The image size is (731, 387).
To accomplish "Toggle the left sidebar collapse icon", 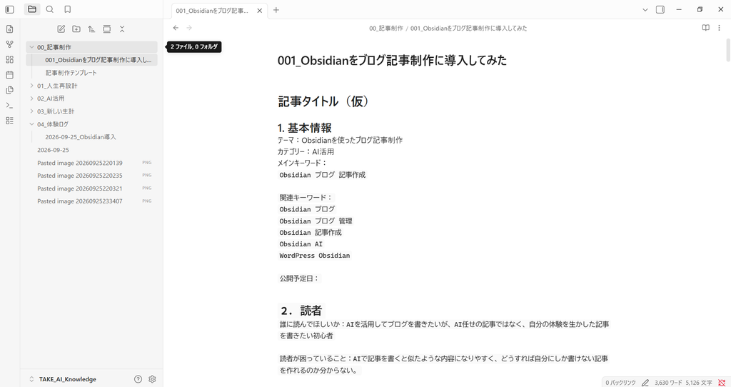I will click(x=9, y=9).
